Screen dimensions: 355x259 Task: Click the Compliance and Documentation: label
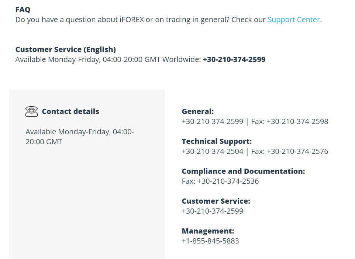244,171
